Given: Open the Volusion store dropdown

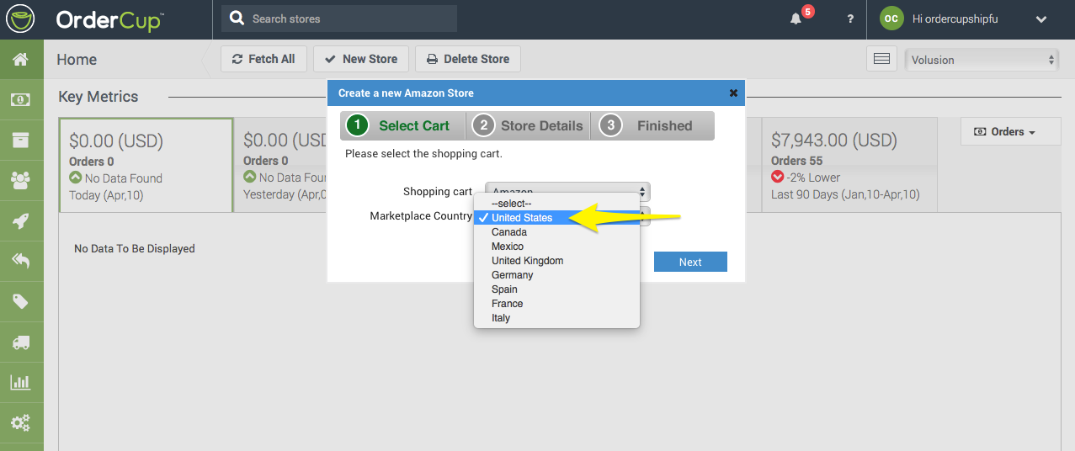Looking at the screenshot, I should coord(981,60).
